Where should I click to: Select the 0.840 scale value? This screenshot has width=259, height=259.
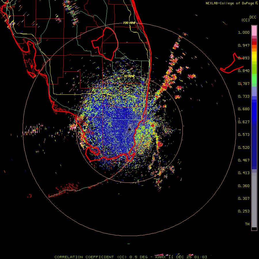tap(244, 71)
